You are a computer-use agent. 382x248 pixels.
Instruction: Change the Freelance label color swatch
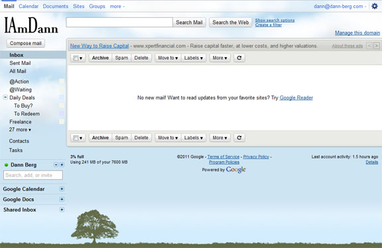[x=62, y=121]
